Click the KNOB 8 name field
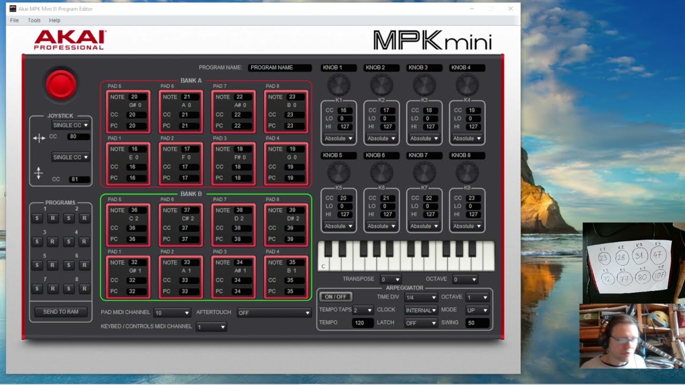 pyautogui.click(x=467, y=156)
